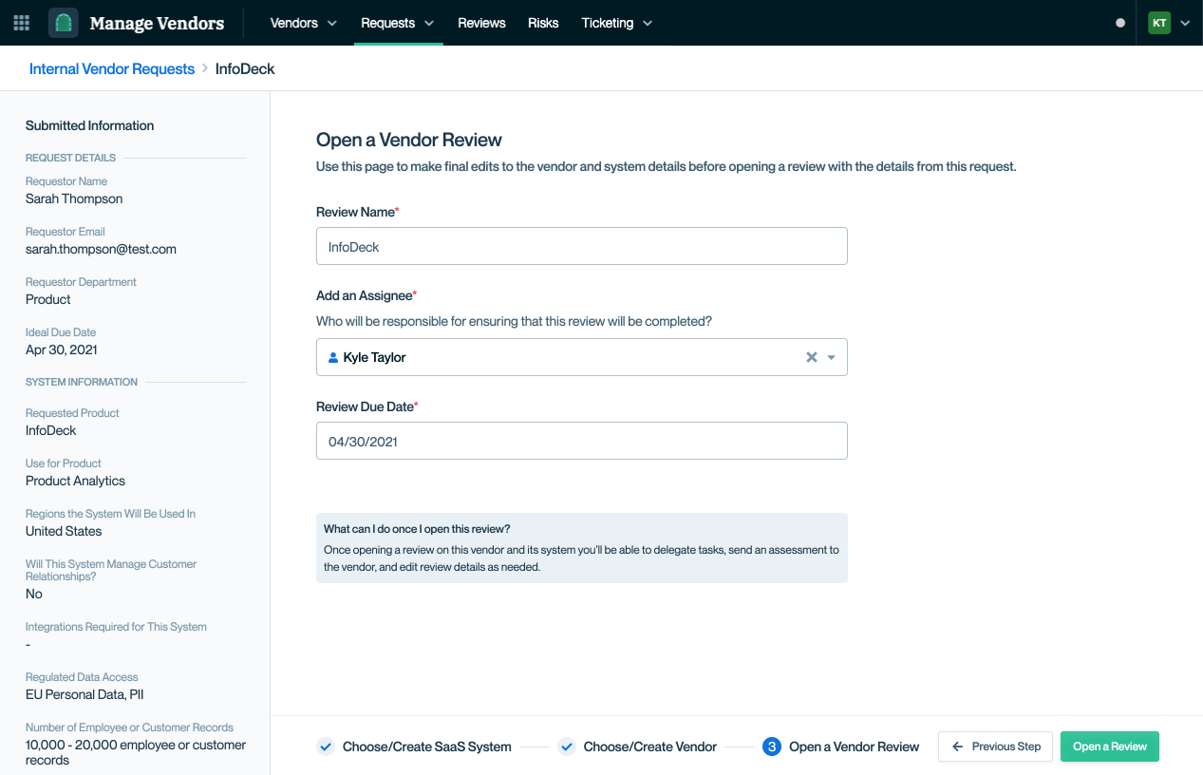Expand the user account menu chevron
The width and height of the screenshot is (1203, 775).
1184,23
